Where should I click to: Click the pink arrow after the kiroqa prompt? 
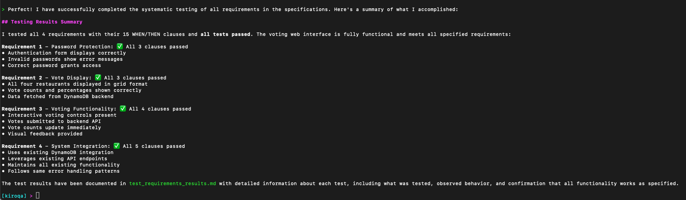coord(31,196)
